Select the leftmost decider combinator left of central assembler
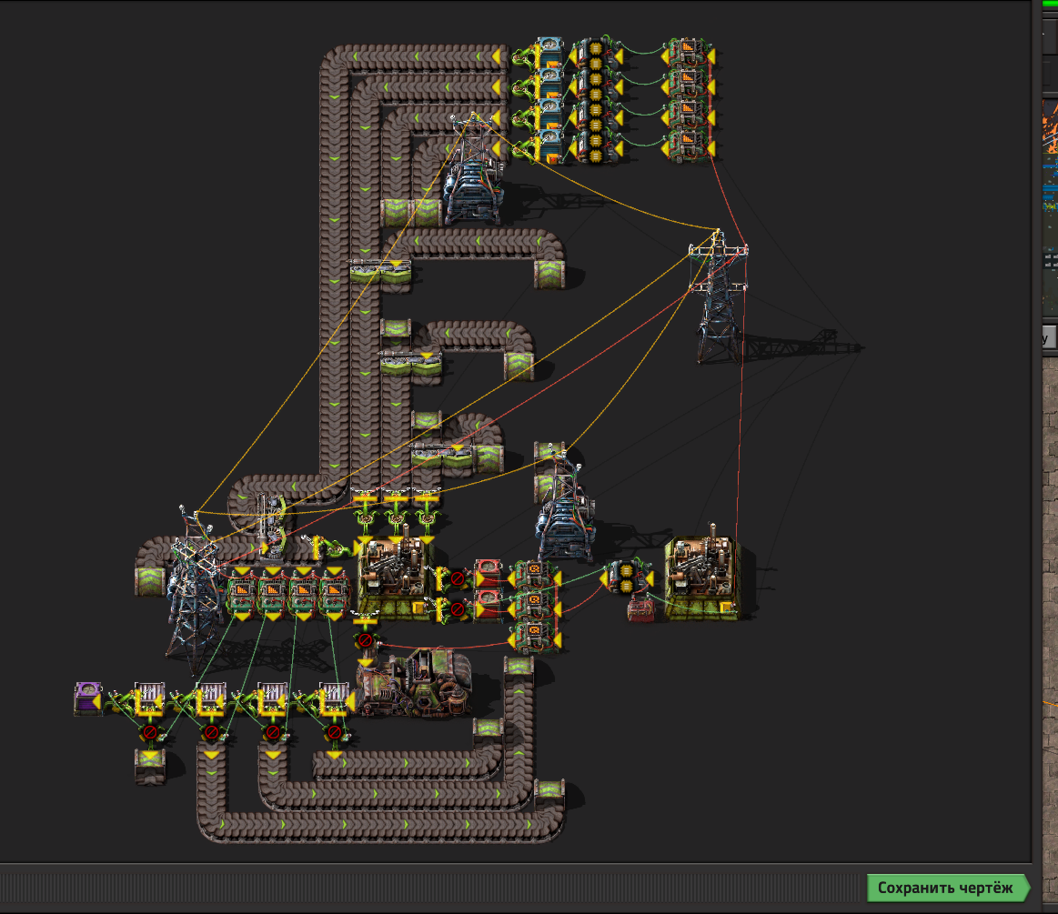This screenshot has width=1058, height=914. point(242,594)
